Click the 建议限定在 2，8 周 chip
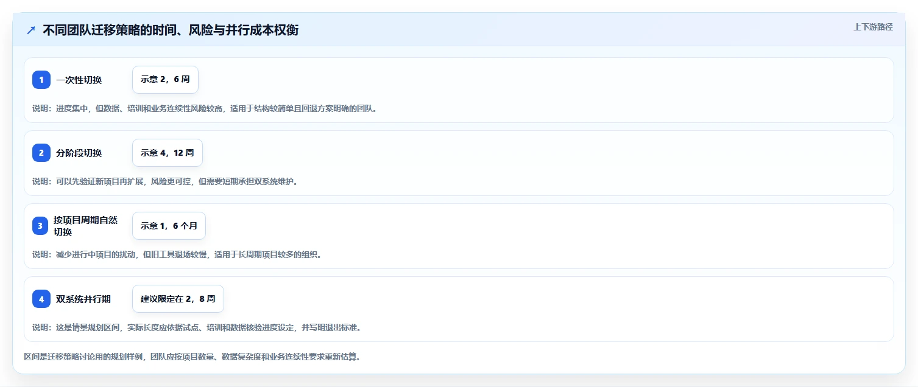Viewport: 918px width, 387px height. point(178,299)
